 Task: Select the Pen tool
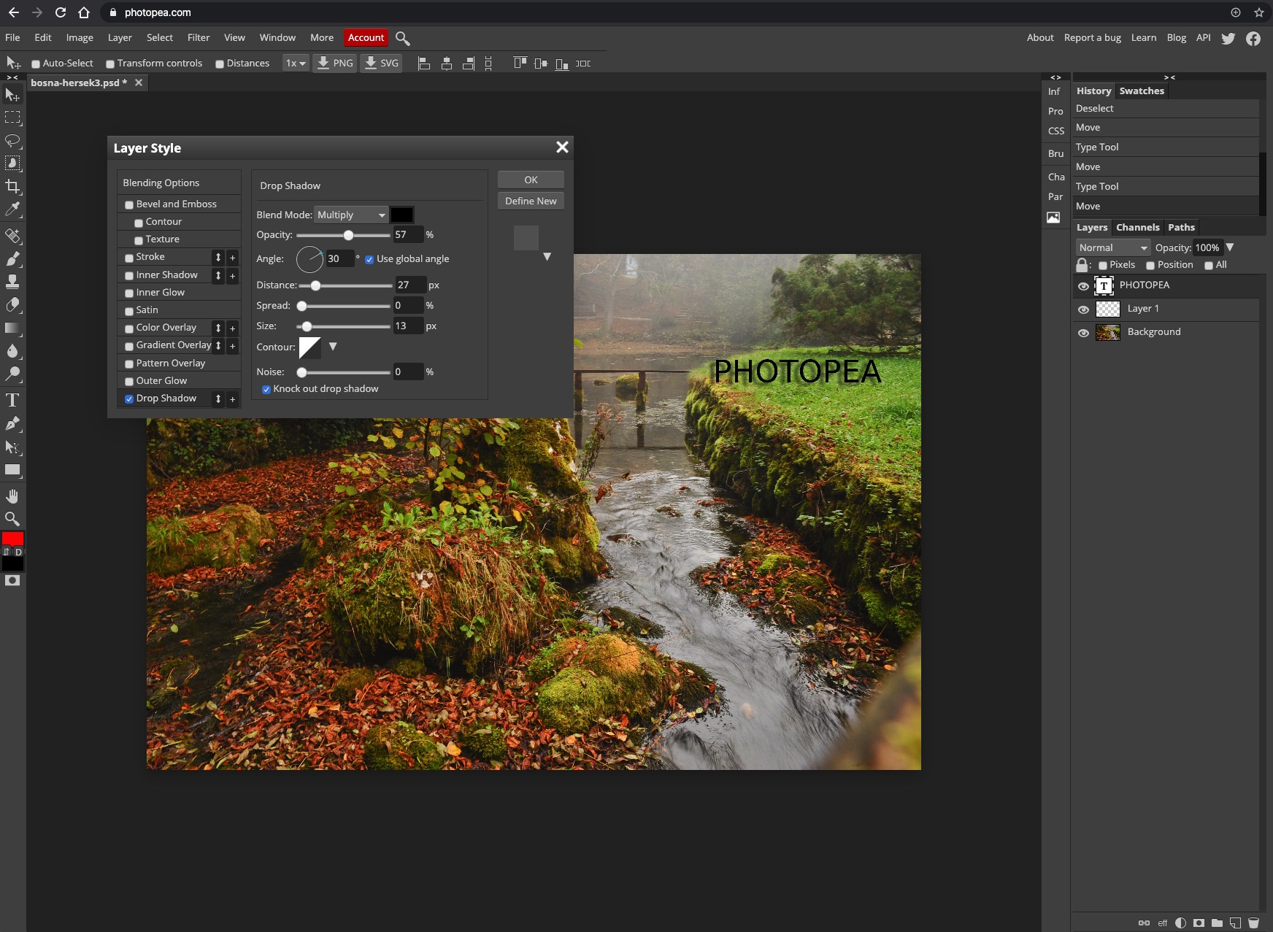click(x=12, y=423)
